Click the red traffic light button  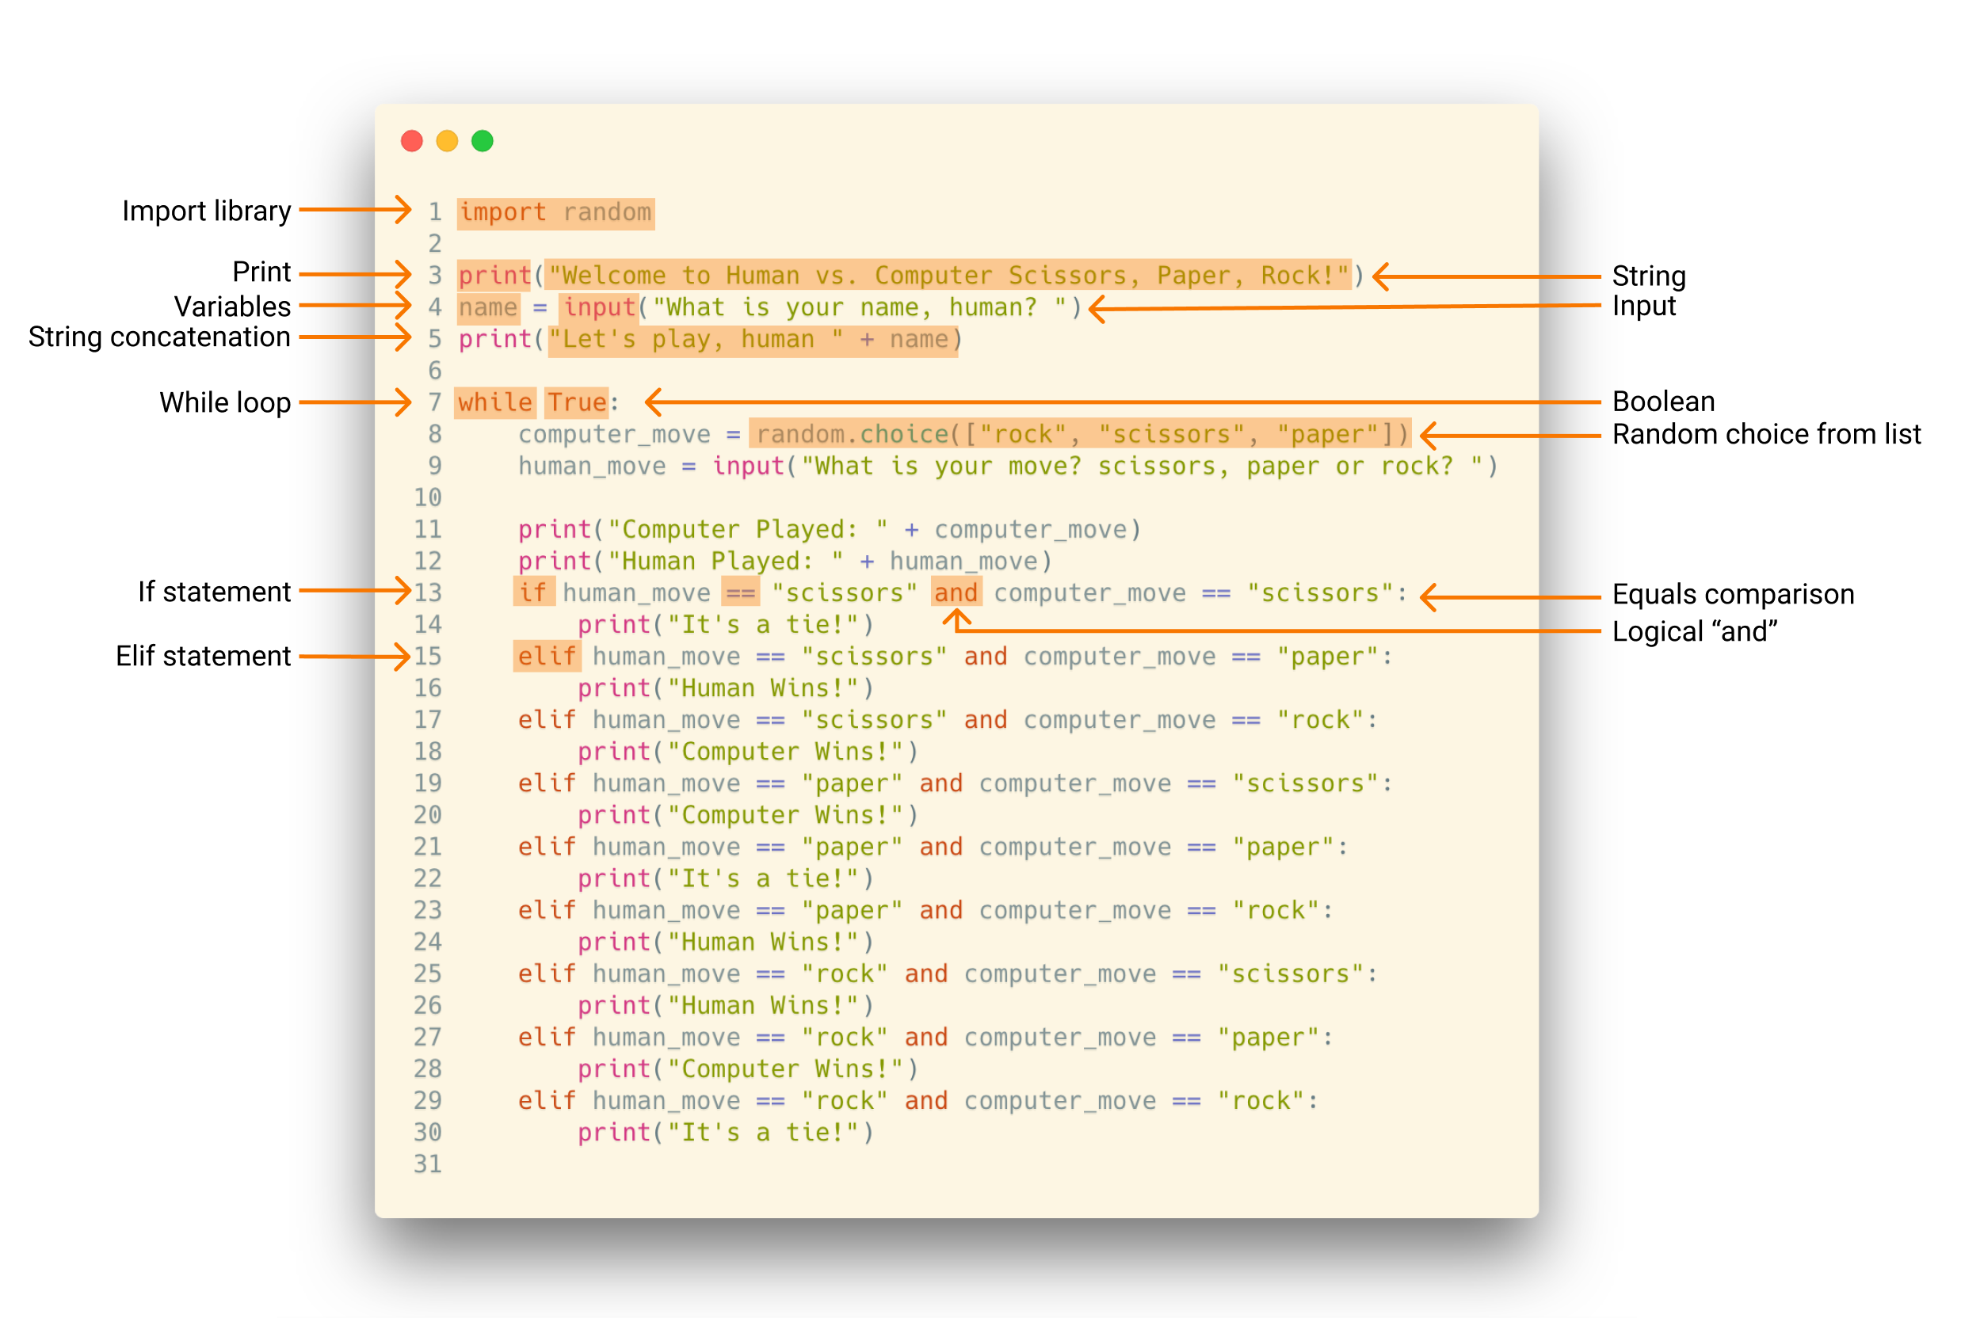pyautogui.click(x=411, y=140)
